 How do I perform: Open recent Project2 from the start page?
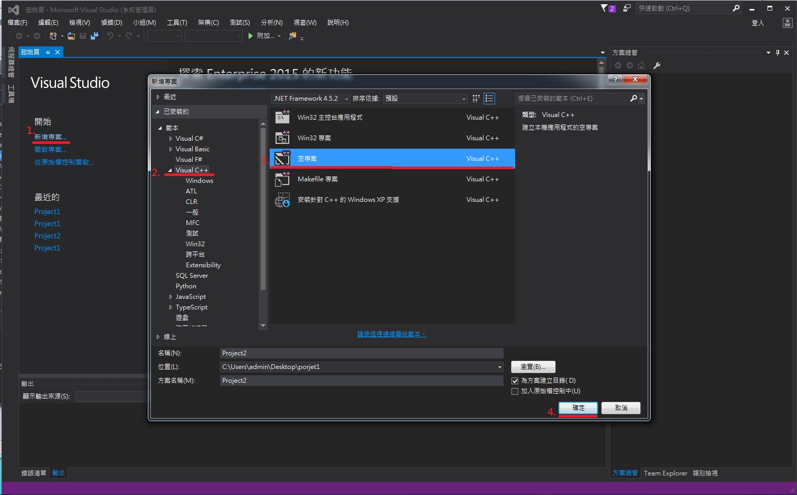point(47,236)
